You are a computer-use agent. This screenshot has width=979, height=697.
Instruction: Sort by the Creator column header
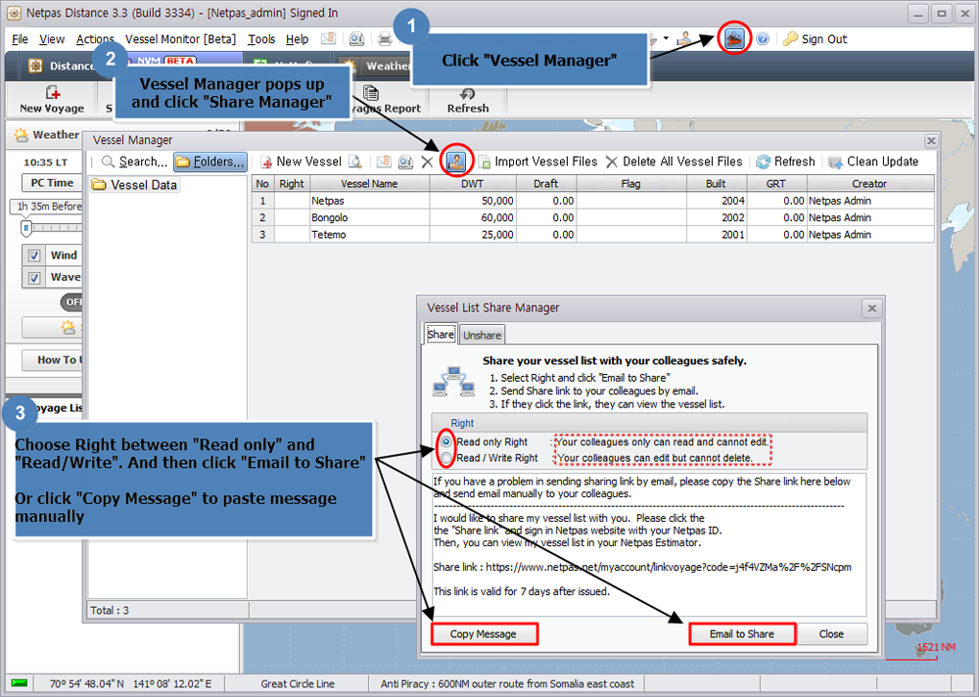pyautogui.click(x=869, y=184)
